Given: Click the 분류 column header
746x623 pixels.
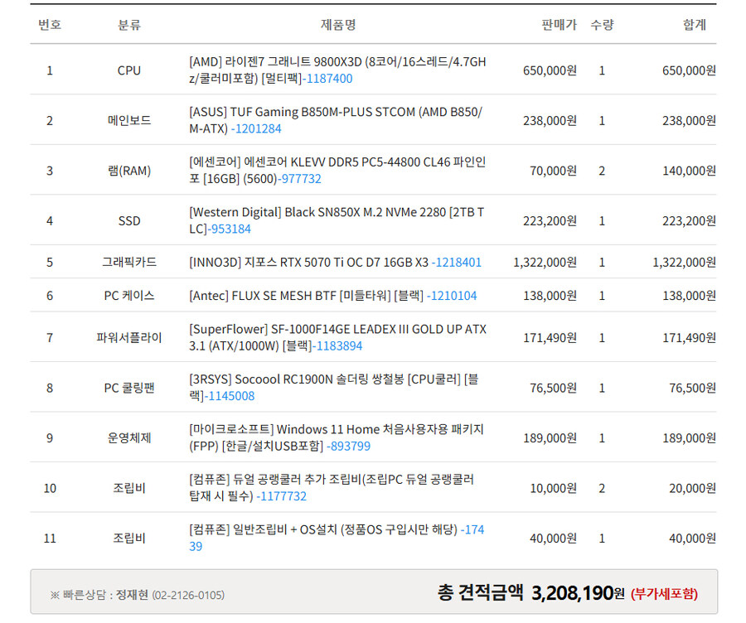Looking at the screenshot, I should tap(129, 24).
